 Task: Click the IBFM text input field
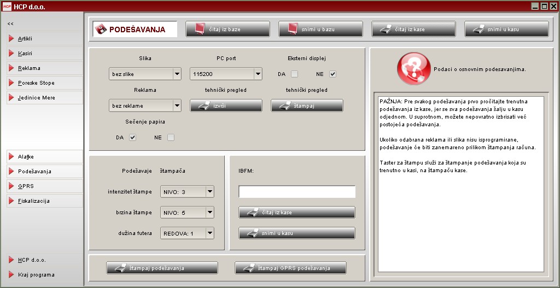[297, 192]
